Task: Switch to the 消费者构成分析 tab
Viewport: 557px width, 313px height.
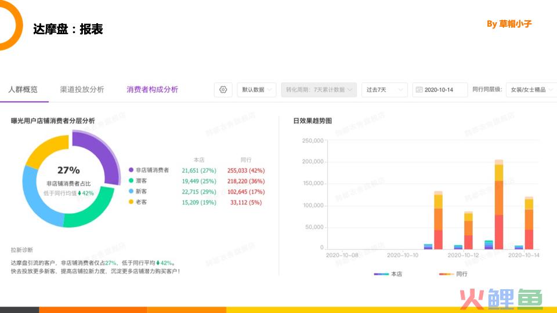Action: point(153,89)
